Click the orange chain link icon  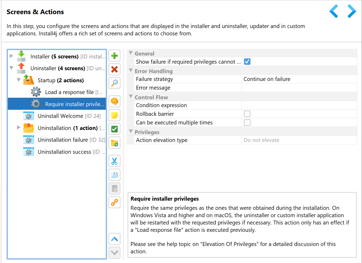click(114, 202)
